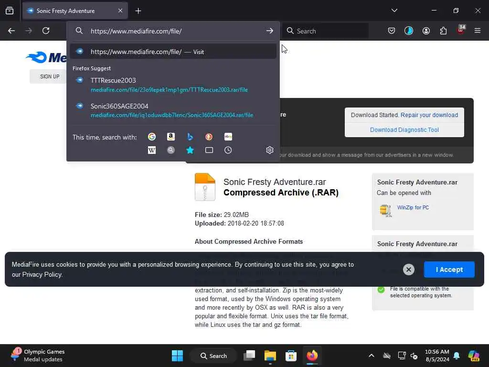Image resolution: width=489 pixels, height=367 pixels.
Task: Choose the Sonic360SAGE2004 suggestion
Action: [x=173, y=110]
